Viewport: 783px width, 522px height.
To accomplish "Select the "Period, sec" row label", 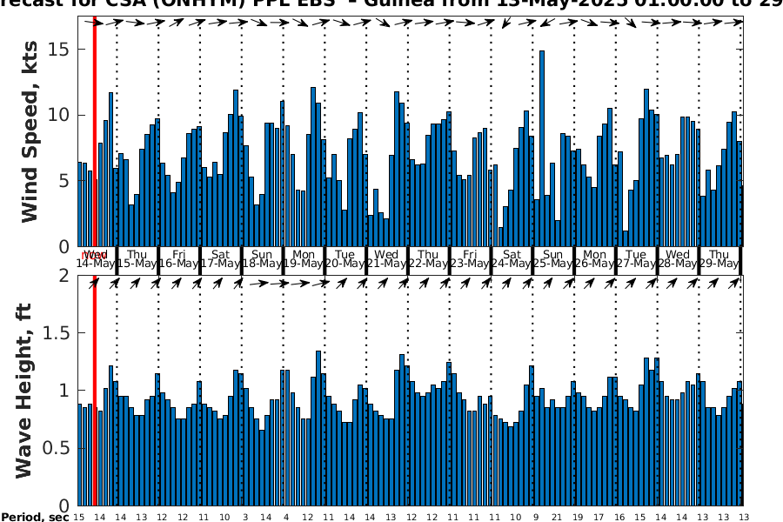I will point(35,517).
